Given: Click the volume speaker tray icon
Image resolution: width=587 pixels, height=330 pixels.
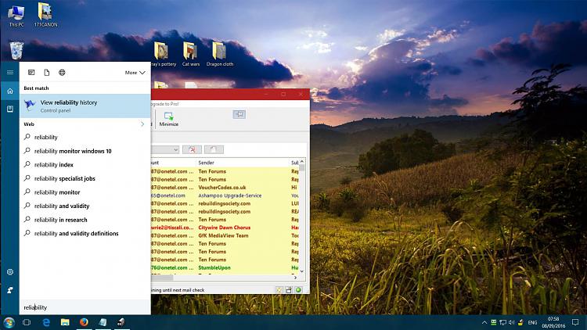Looking at the screenshot, I should [511, 322].
